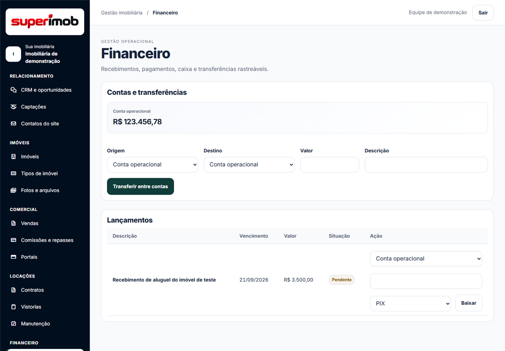This screenshot has width=505, height=351.
Task: Click the Baixar button
Action: coord(468,303)
